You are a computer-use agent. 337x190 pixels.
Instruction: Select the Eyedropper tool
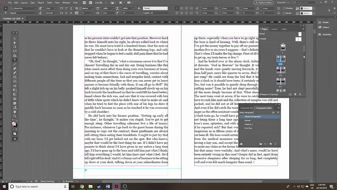click(15, 107)
